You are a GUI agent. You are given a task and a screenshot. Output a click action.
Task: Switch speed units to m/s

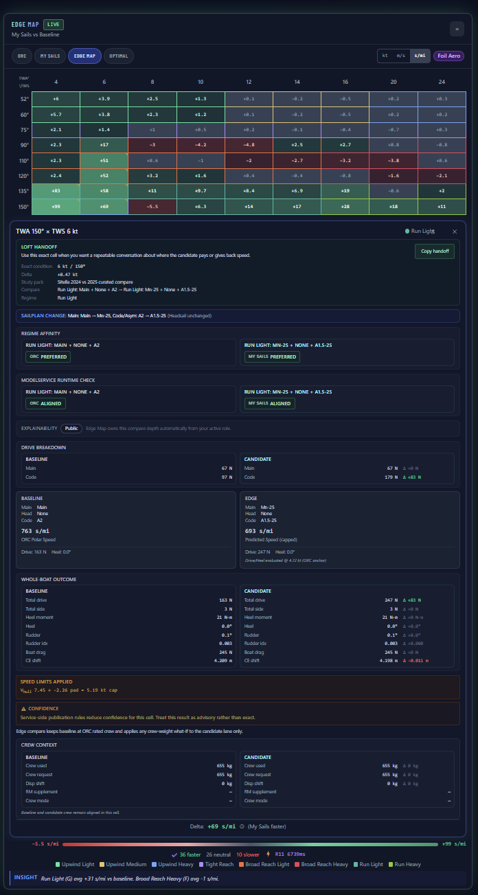tap(400, 56)
